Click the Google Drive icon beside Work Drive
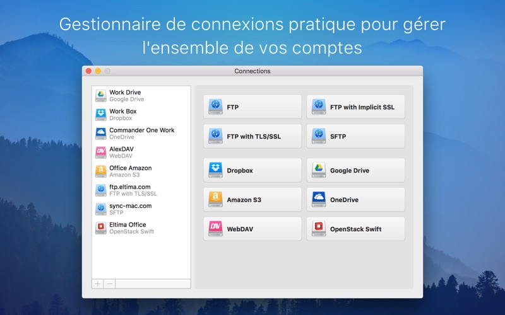The height and width of the screenshot is (315, 505). (x=101, y=96)
